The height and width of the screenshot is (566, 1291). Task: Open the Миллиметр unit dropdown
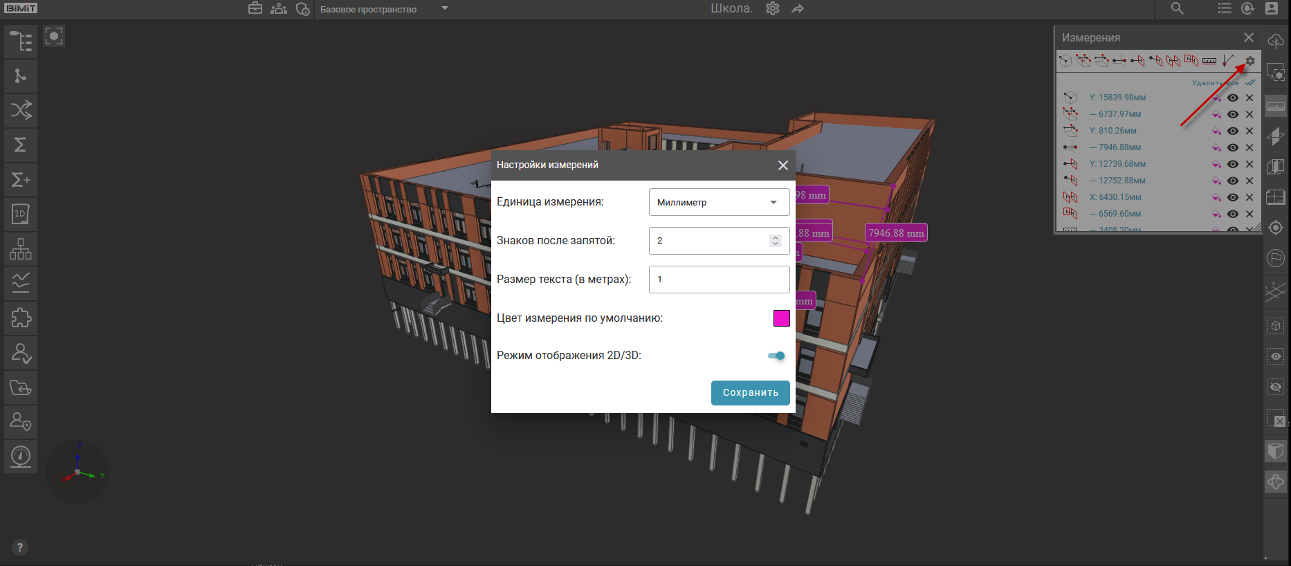[x=719, y=202]
